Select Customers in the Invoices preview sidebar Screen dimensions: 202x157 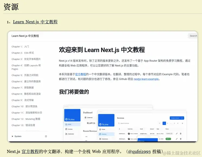coord(104,139)
